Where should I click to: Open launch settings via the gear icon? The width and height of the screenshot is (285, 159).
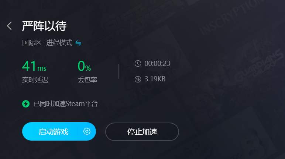pos(87,131)
